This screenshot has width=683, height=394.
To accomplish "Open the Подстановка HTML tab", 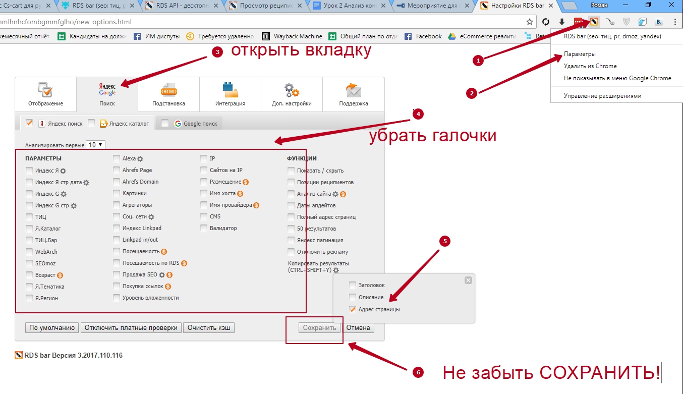I will click(x=168, y=94).
